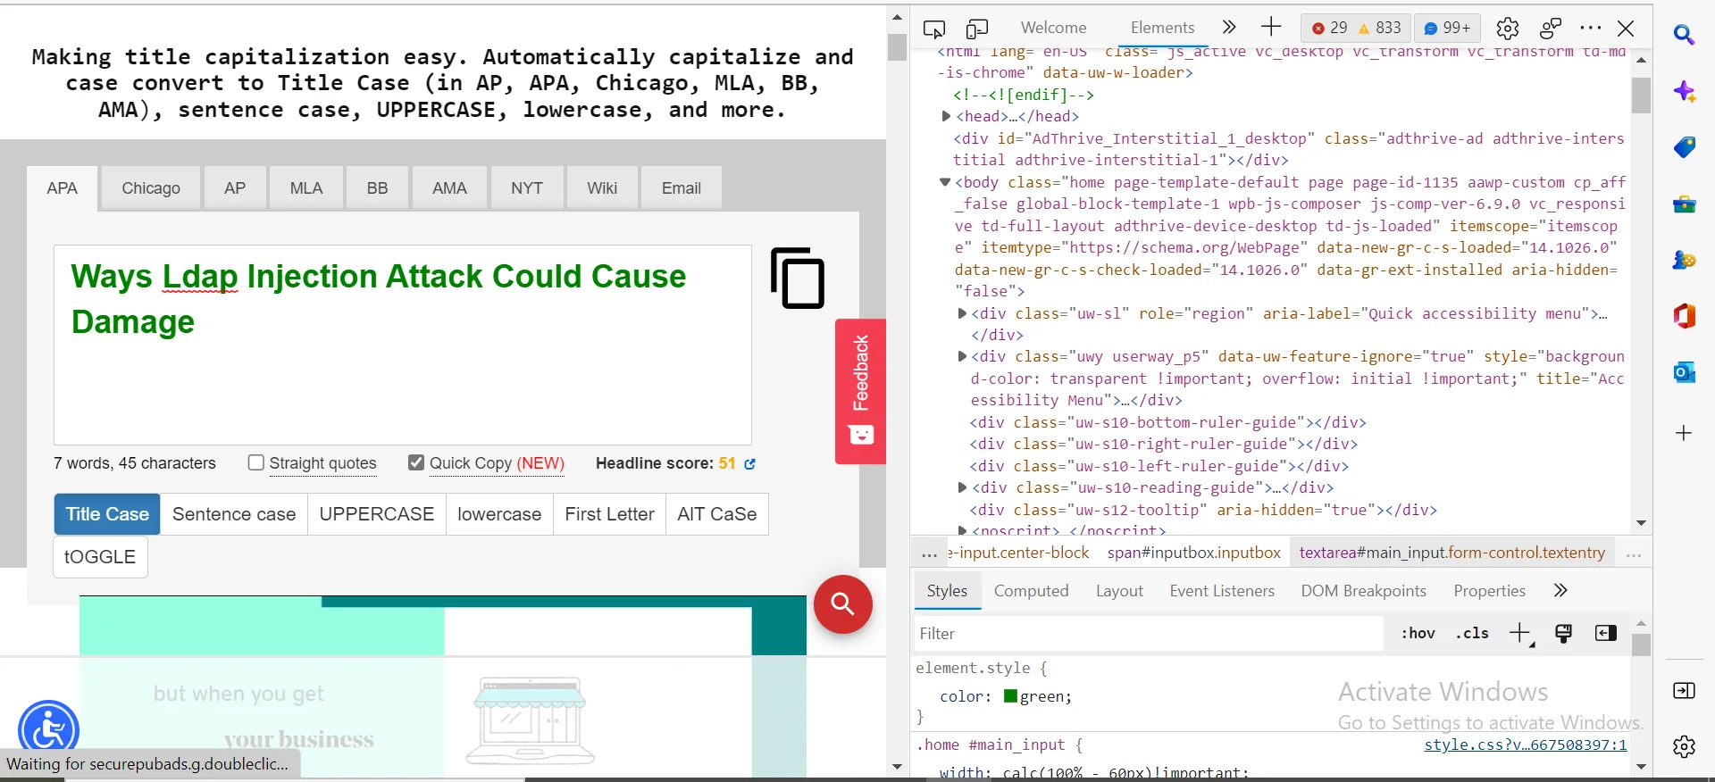This screenshot has width=1715, height=782.
Task: Click the copy-to-clipboard icon beside textbox
Action: pyautogui.click(x=798, y=279)
